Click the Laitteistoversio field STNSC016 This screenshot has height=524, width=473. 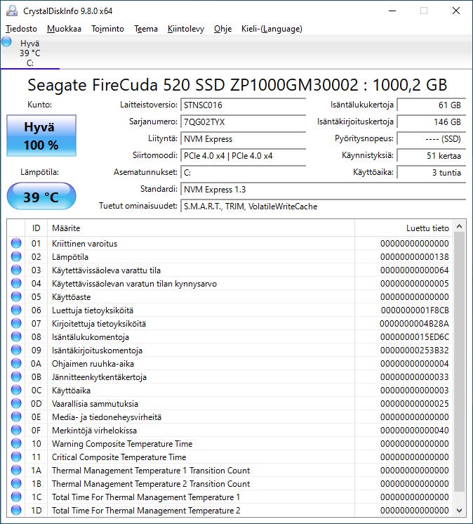(x=243, y=105)
